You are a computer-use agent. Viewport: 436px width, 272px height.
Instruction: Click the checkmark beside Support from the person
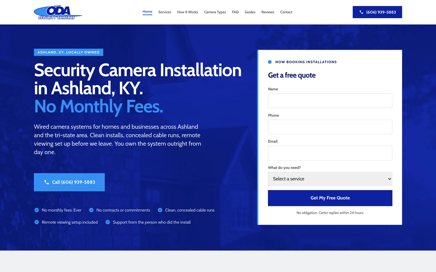point(108,222)
